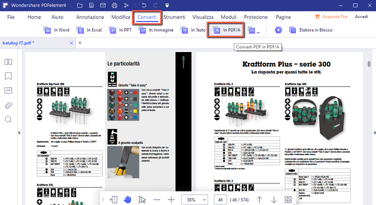Open page layout view grid icon
The height and width of the screenshot is (205, 376).
pyautogui.click(x=288, y=199)
